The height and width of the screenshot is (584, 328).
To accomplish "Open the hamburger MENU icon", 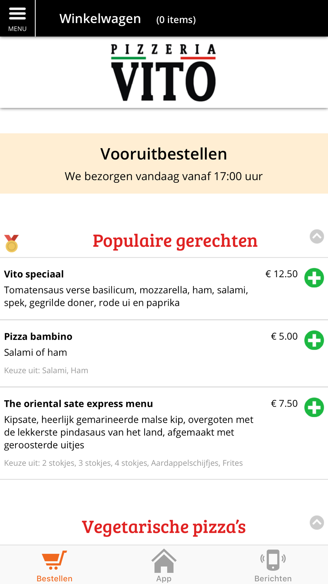I will click(17, 18).
